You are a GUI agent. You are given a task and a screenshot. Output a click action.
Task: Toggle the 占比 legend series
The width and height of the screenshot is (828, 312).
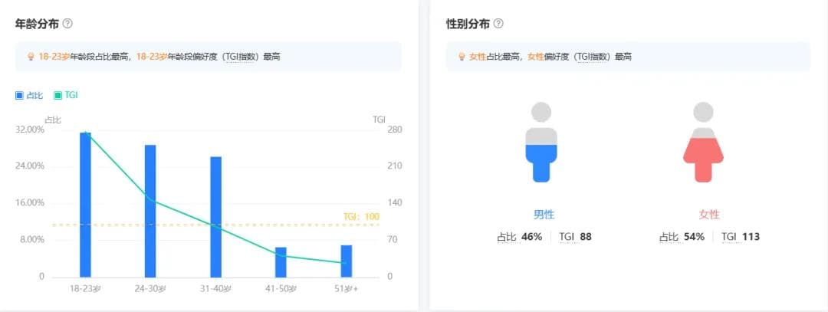(x=30, y=96)
